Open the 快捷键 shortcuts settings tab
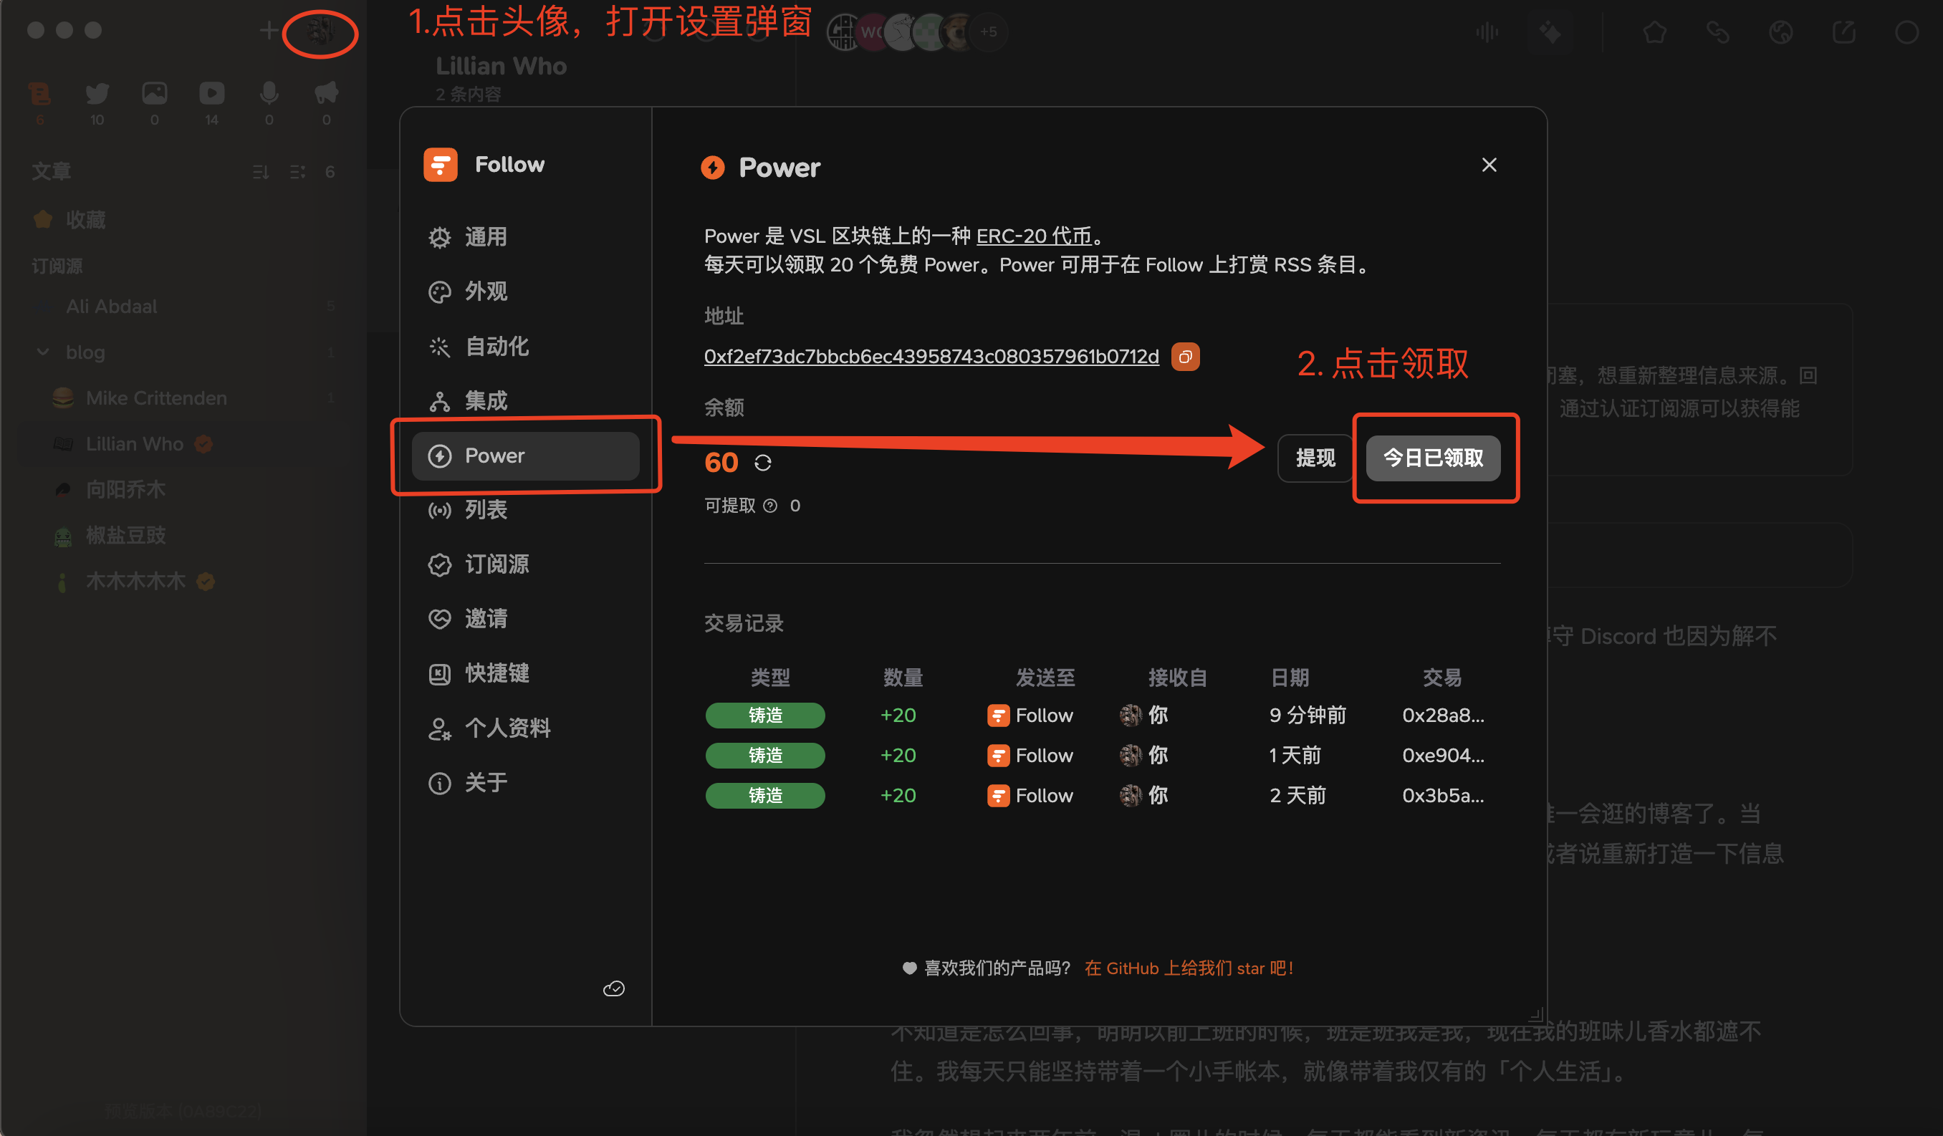Screen dimensions: 1943x1136 click(525, 673)
